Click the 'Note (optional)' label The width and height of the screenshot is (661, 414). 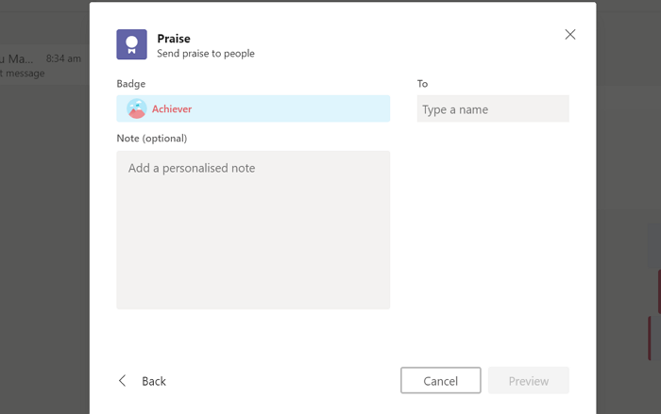click(152, 139)
